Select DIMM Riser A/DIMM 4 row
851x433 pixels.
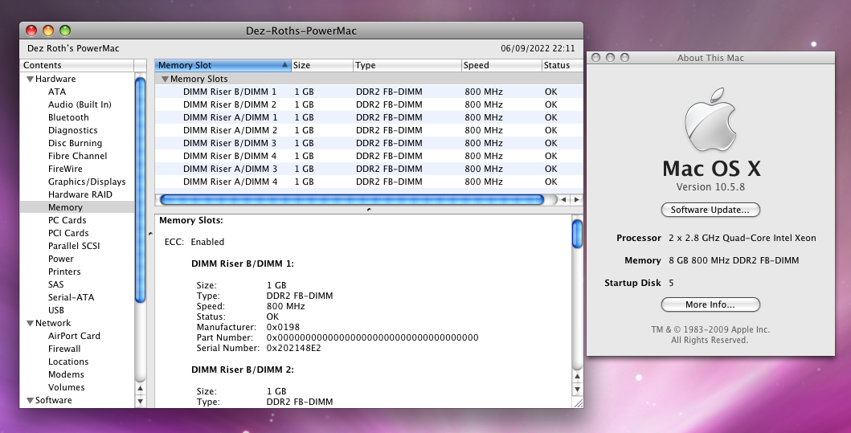coord(369,182)
